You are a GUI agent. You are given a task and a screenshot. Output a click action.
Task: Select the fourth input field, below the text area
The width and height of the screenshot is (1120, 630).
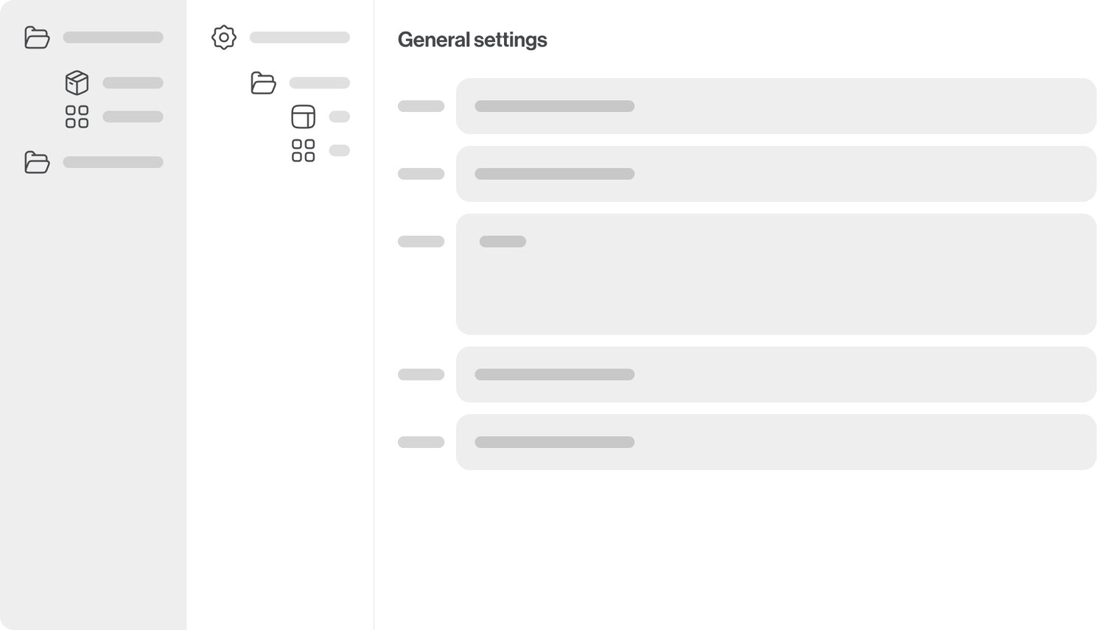[776, 374]
